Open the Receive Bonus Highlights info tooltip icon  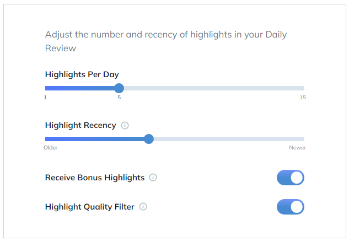[x=153, y=178]
